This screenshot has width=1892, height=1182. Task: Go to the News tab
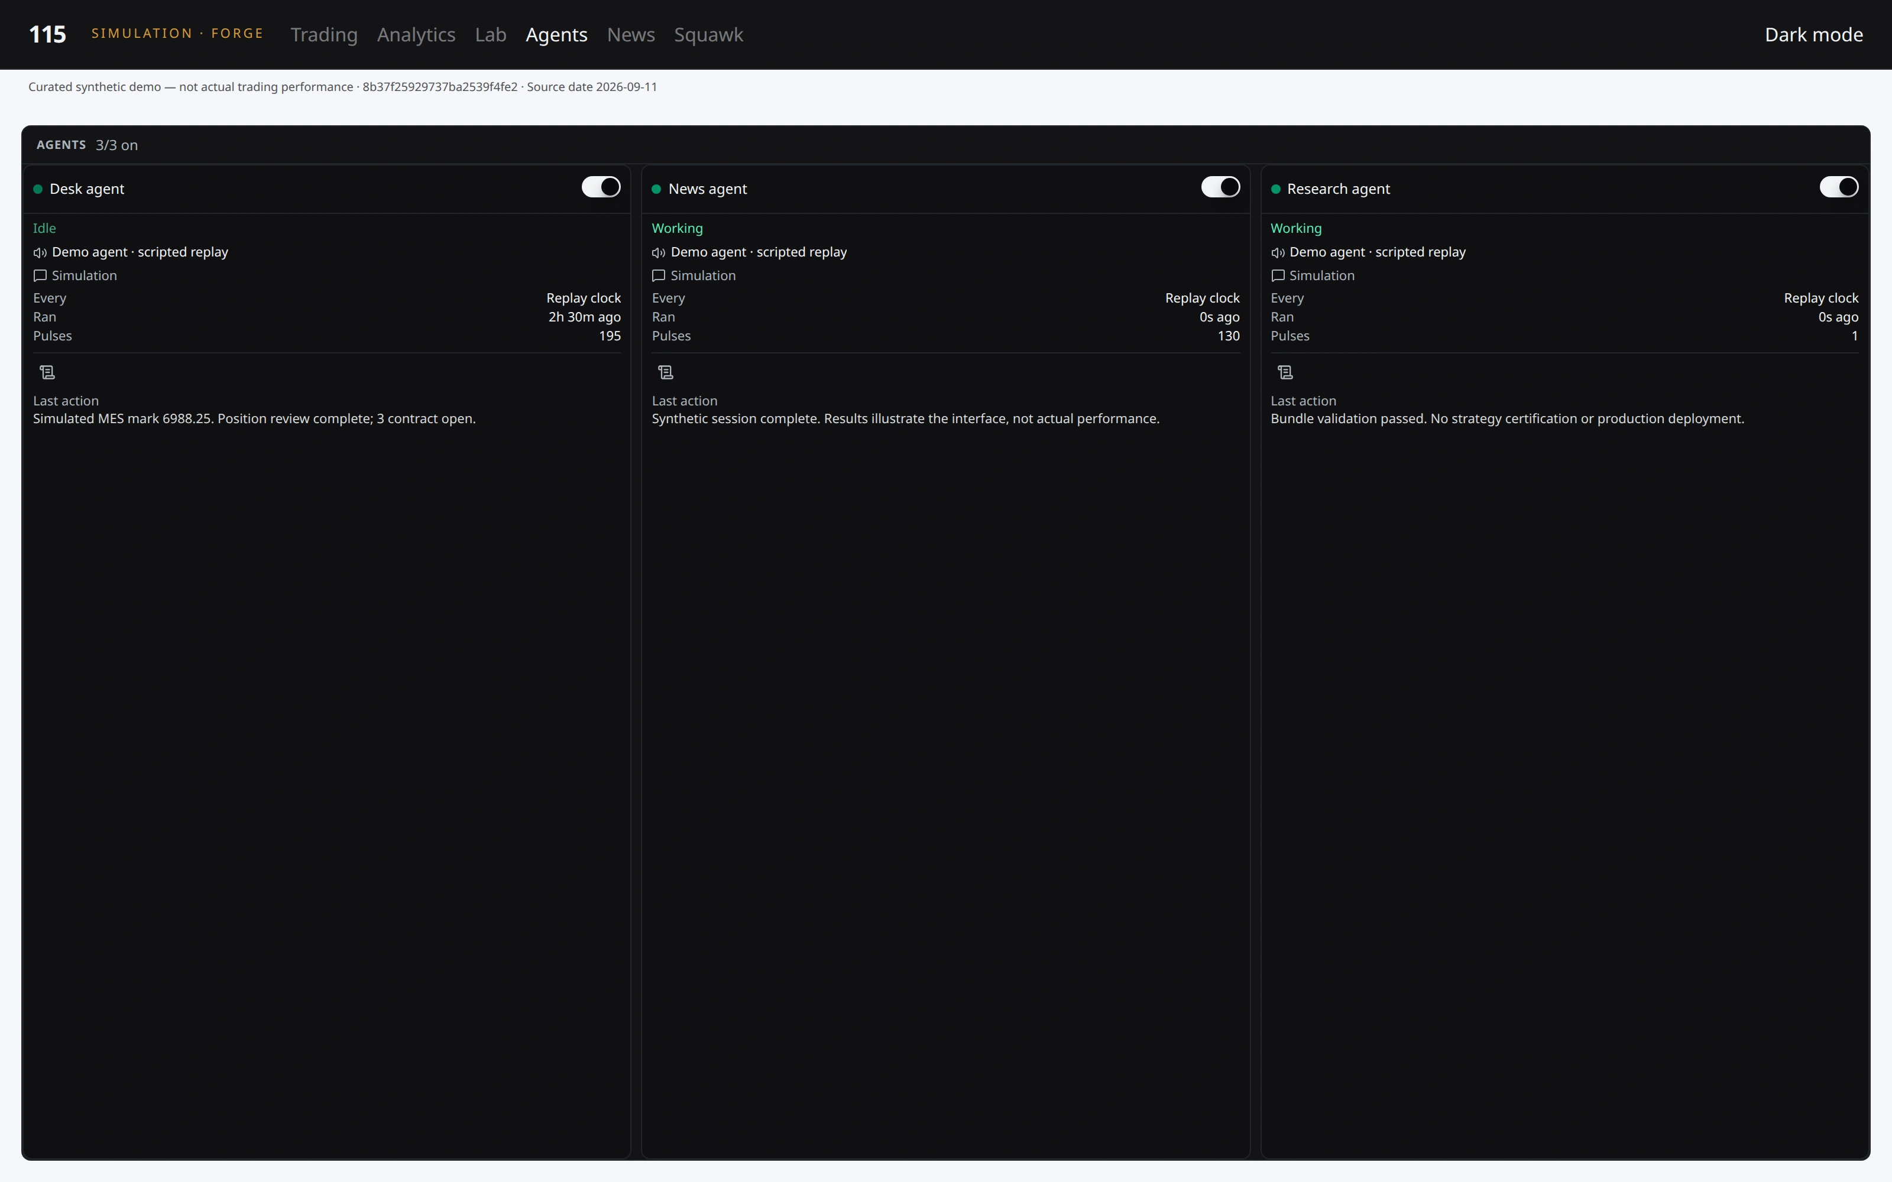631,34
